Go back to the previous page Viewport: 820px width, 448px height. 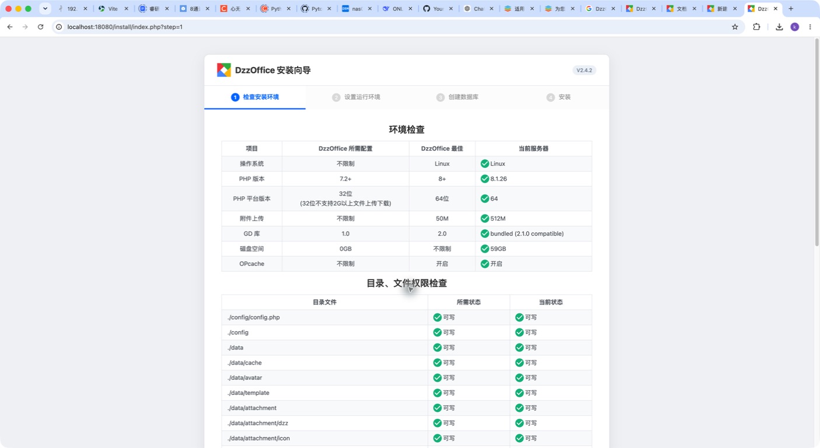coord(10,27)
